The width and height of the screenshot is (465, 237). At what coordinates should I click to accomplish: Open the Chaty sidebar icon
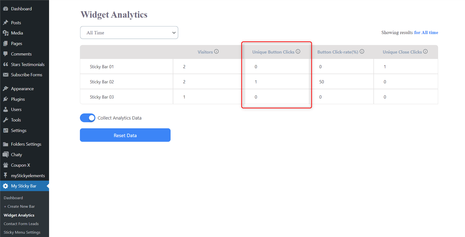pos(5,154)
